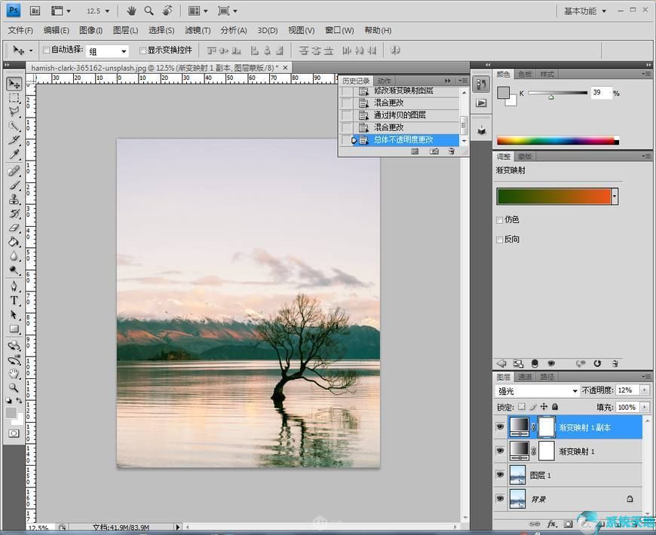Image resolution: width=656 pixels, height=535 pixels.
Task: Select the Paint Bucket tool
Action: click(14, 242)
